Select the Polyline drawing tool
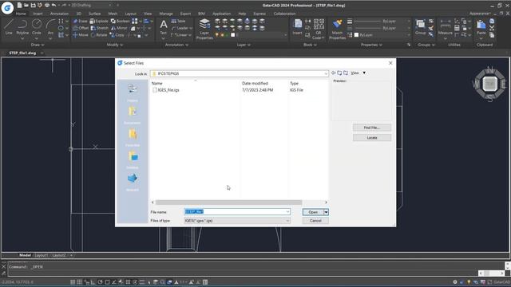Image resolution: width=511 pixels, height=287 pixels. tap(22, 27)
